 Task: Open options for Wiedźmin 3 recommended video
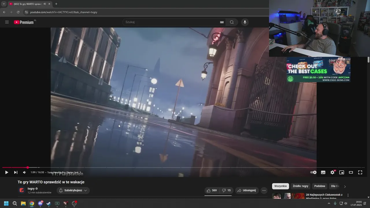[x=348, y=195]
